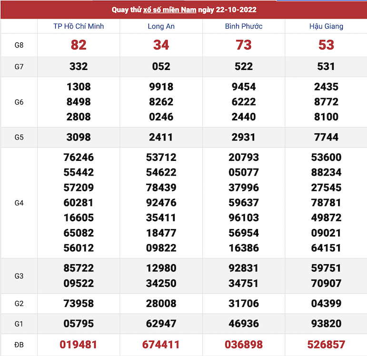The height and width of the screenshot is (356, 367).
Task: Open the Hậu Giang province link
Action: click(x=326, y=26)
